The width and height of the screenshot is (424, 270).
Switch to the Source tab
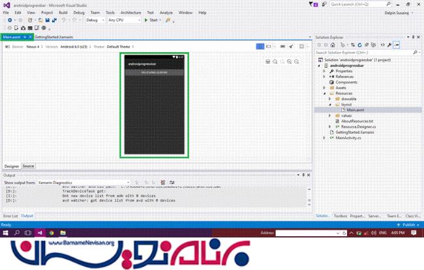(28, 166)
